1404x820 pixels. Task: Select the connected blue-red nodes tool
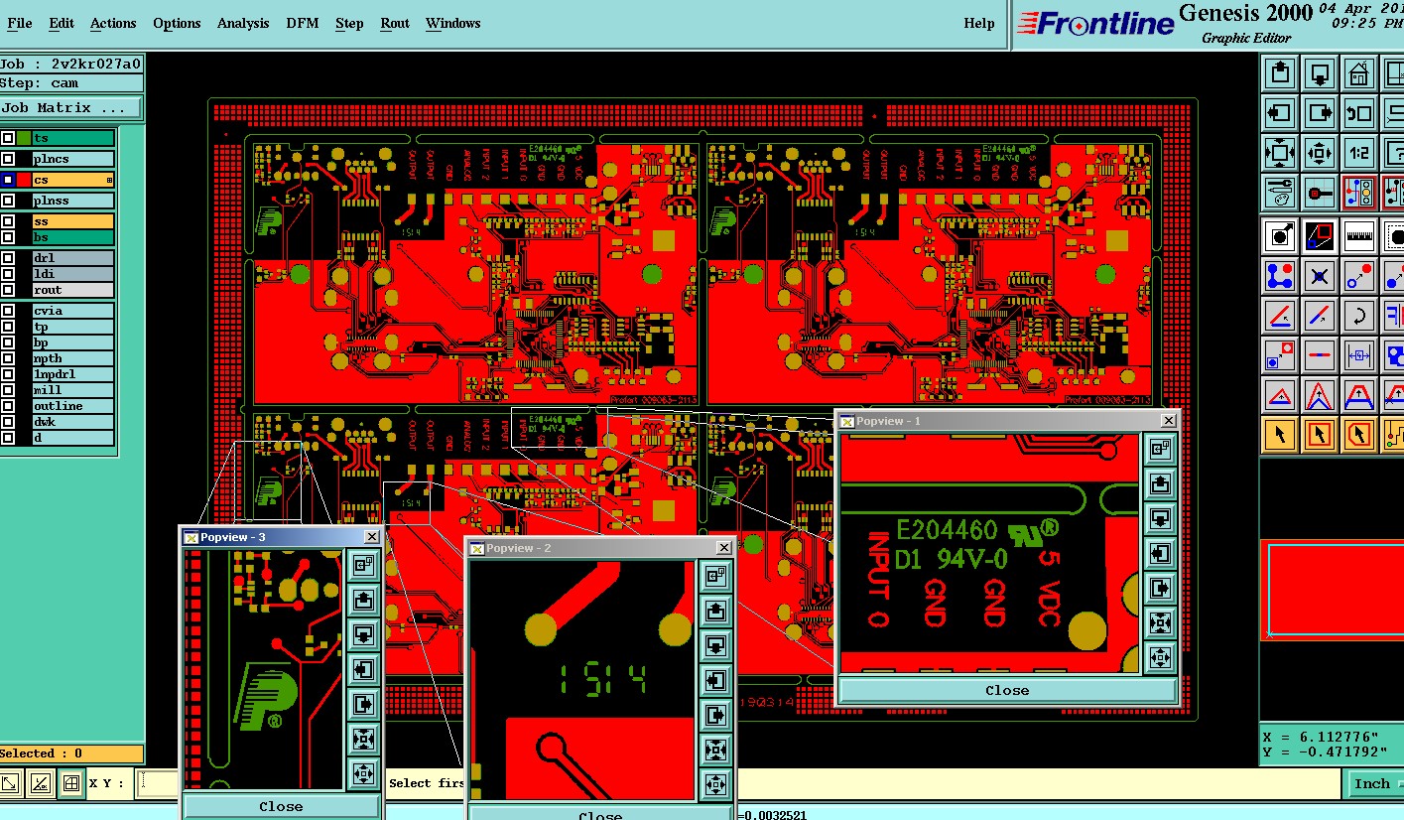pyautogui.click(x=1280, y=275)
